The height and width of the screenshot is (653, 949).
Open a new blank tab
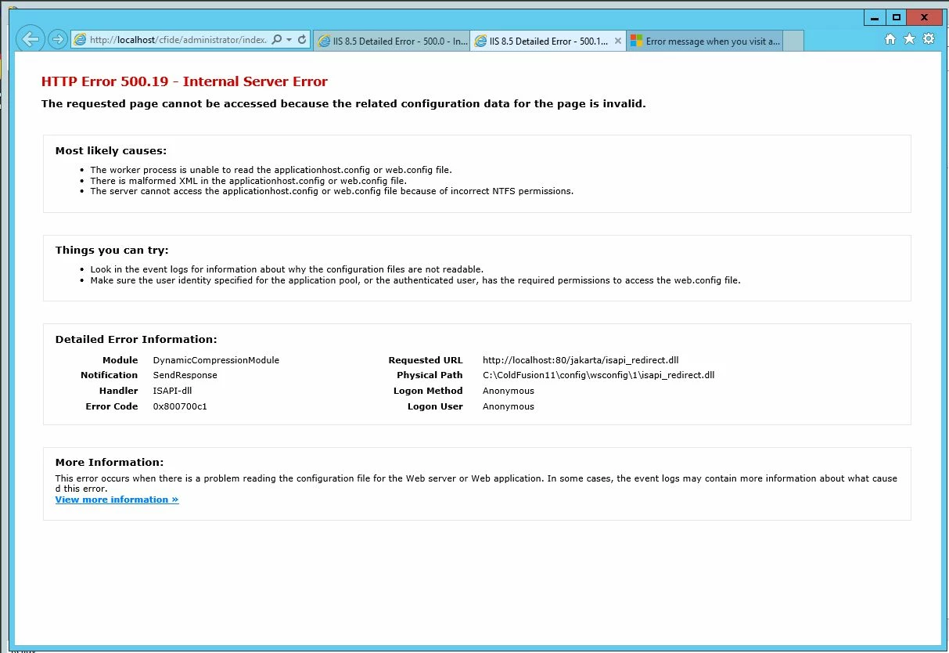pyautogui.click(x=793, y=41)
